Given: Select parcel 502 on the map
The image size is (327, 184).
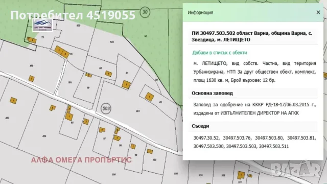Looking at the screenshot, I should click(112, 42).
